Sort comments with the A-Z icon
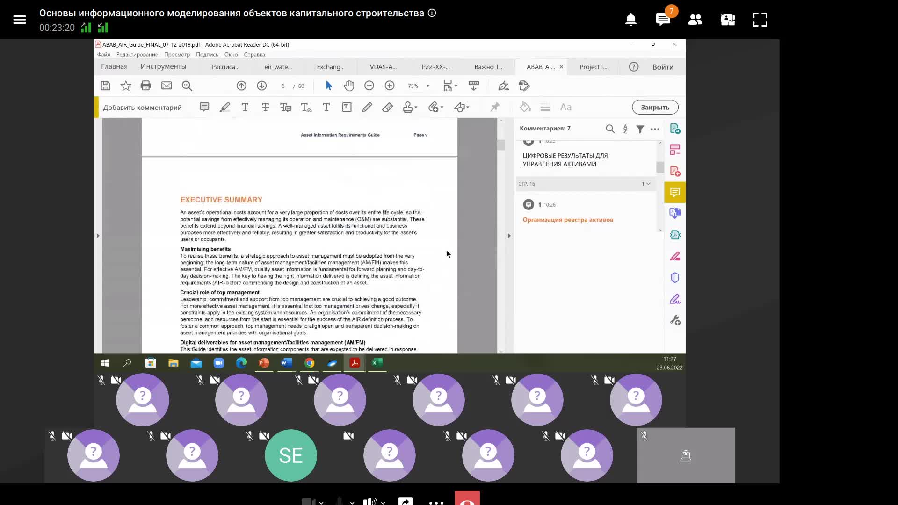Screen dimensions: 898x505 point(625,129)
